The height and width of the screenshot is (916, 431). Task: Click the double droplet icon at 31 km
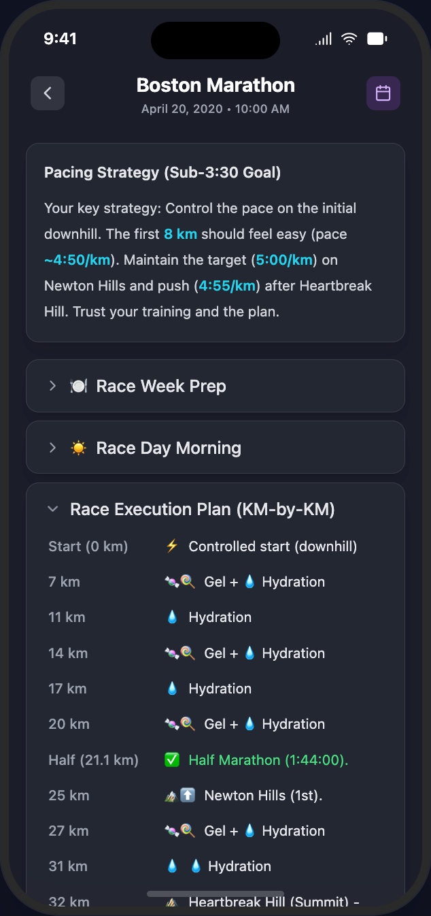click(x=184, y=866)
